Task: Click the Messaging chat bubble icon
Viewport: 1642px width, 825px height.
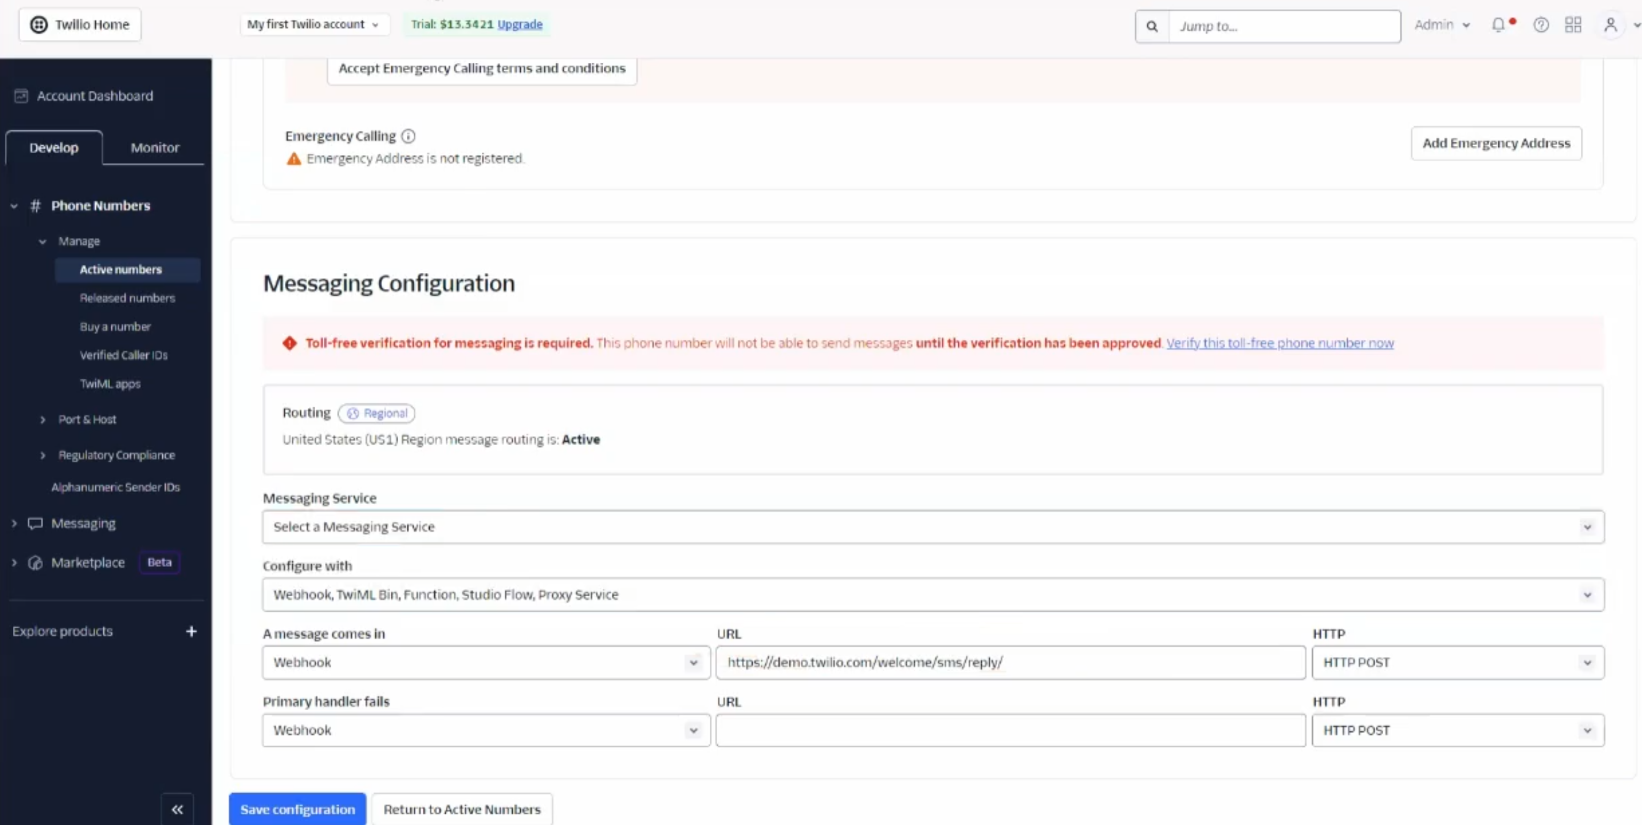Action: pos(35,523)
